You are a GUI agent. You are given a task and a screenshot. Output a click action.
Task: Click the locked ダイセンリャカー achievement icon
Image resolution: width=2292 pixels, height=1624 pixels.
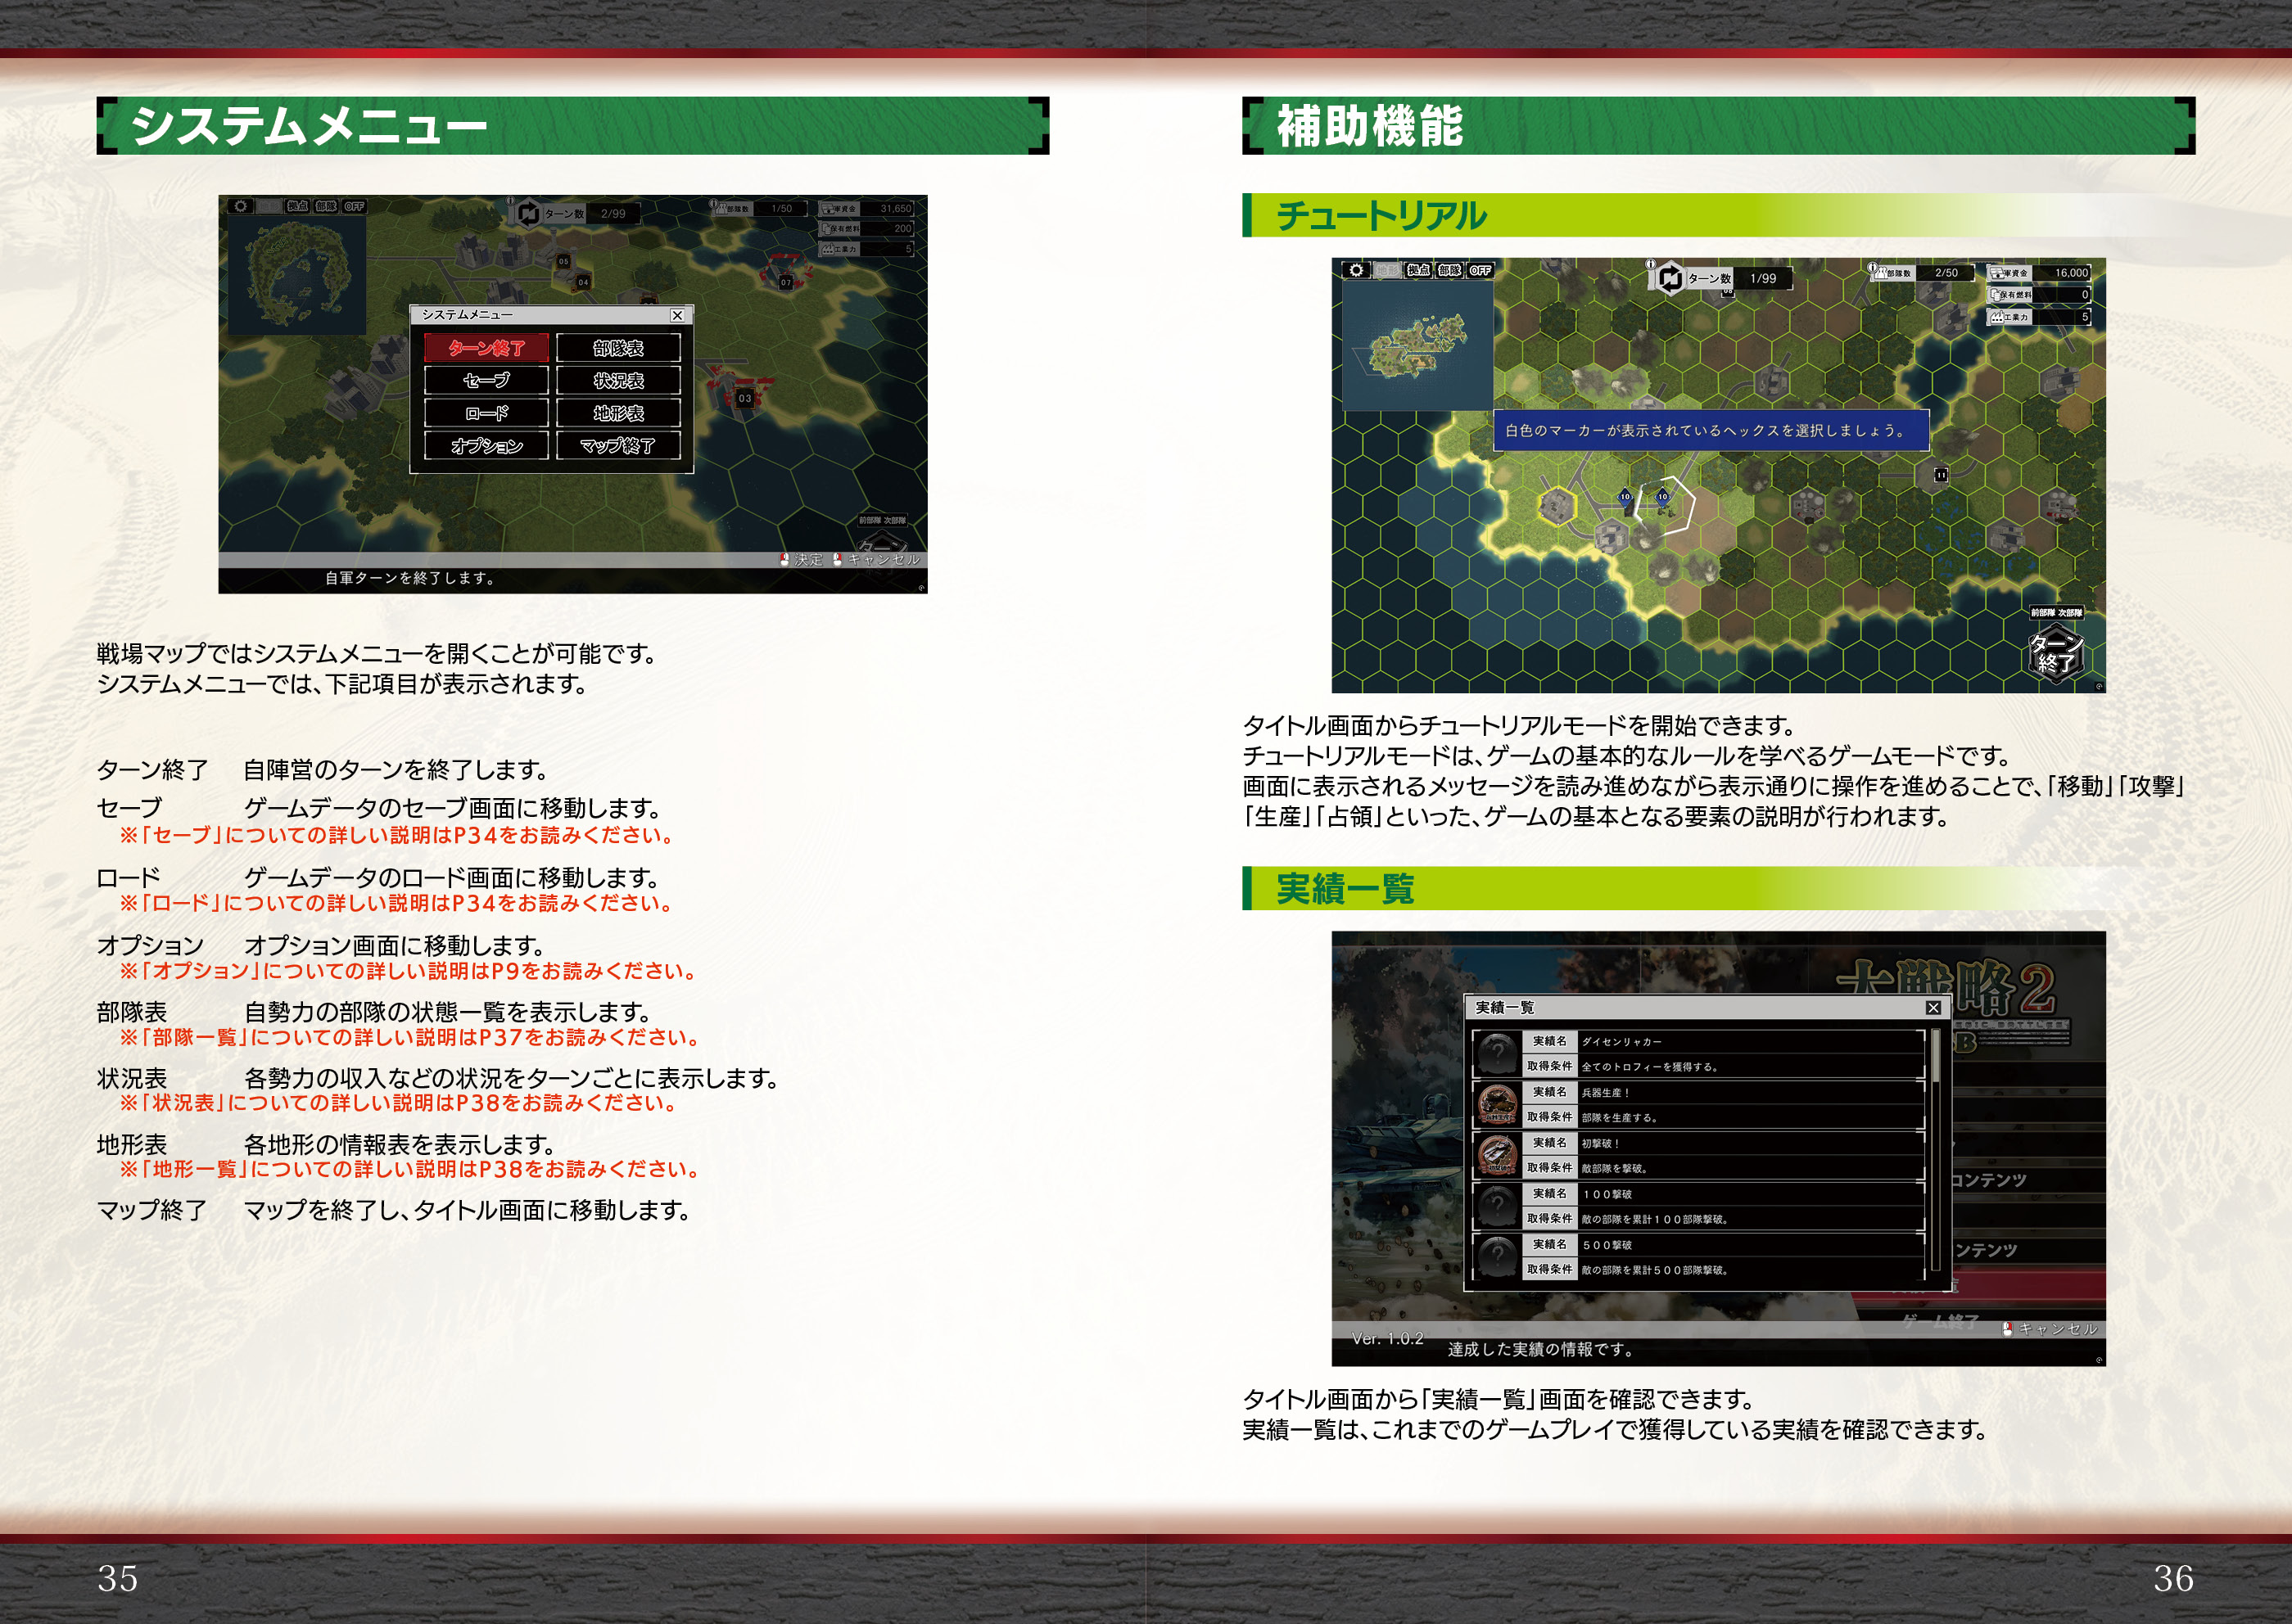[1498, 1053]
